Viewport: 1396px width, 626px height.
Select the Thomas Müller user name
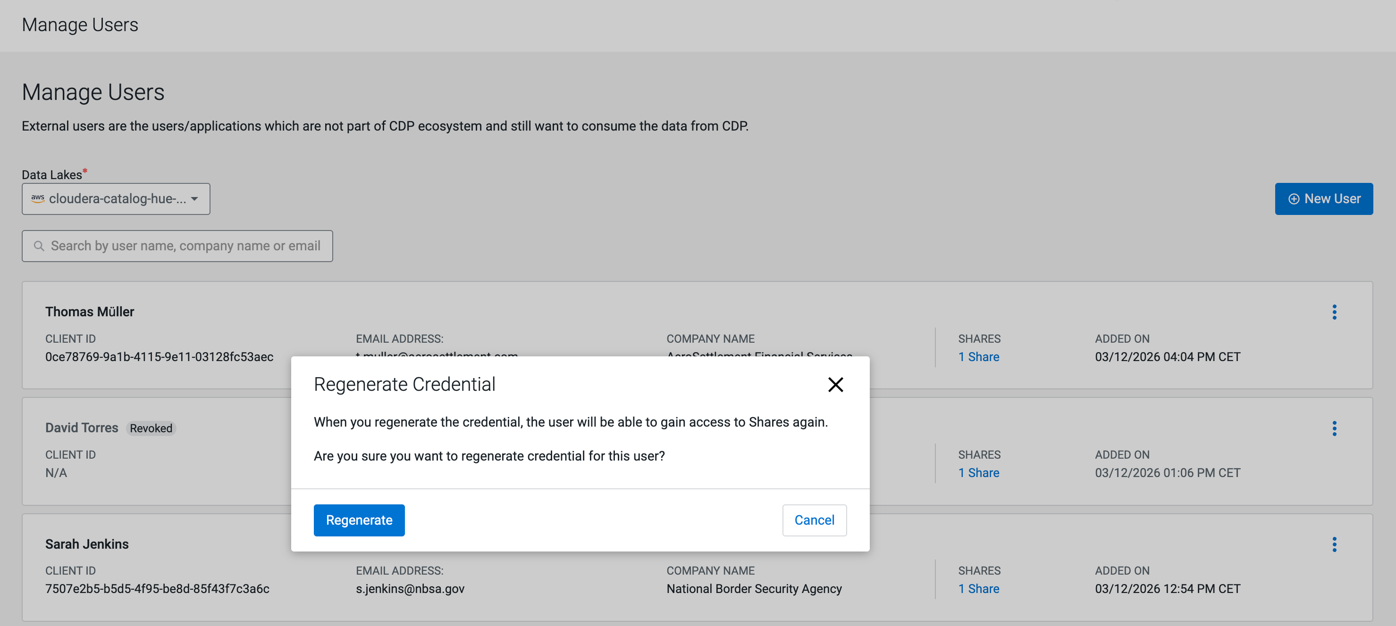tap(89, 312)
